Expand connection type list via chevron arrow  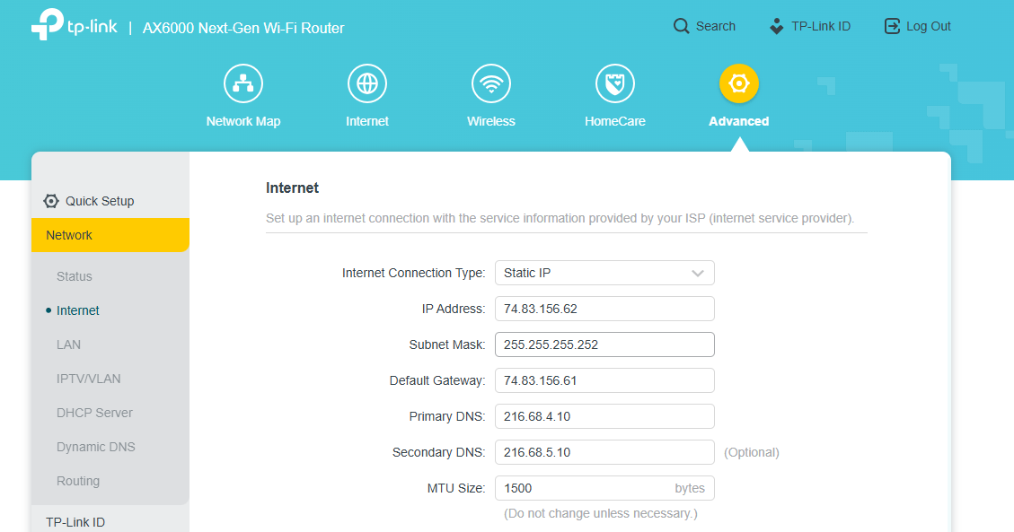698,273
